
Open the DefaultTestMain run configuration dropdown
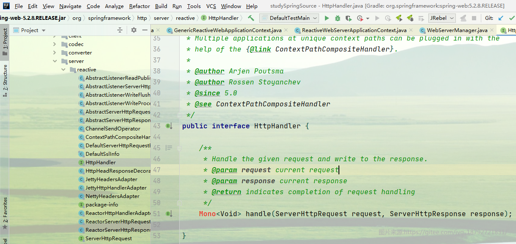point(289,18)
